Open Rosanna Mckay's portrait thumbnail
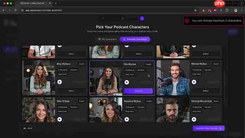The height and width of the screenshot is (138, 245). click(106, 110)
